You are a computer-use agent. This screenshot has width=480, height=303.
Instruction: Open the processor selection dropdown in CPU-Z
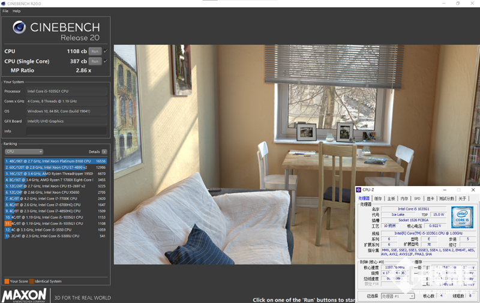coord(398,296)
